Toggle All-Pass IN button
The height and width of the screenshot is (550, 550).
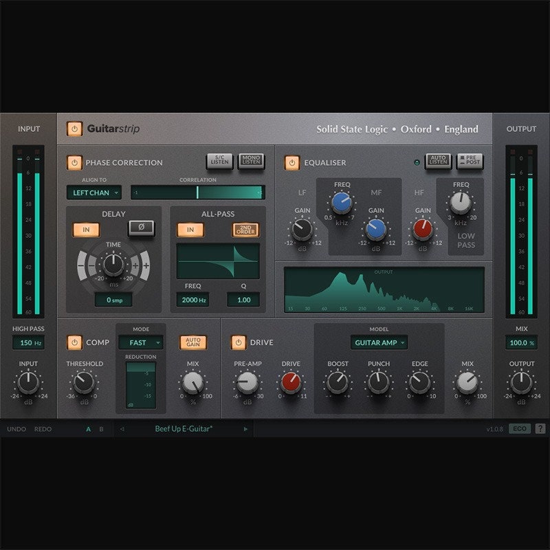pyautogui.click(x=190, y=230)
